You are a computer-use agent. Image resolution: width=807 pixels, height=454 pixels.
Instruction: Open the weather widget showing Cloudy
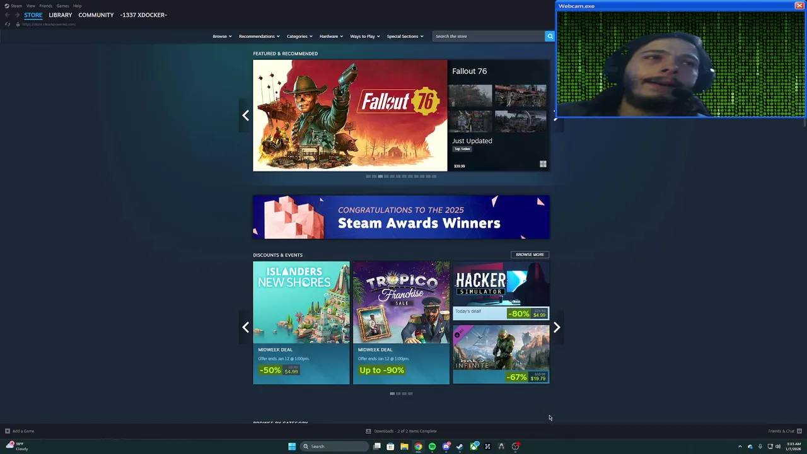(x=17, y=446)
